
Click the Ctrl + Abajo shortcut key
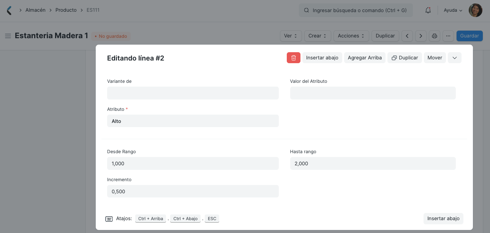(x=185, y=219)
